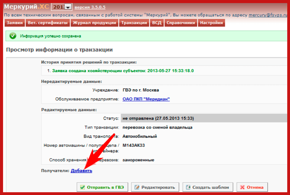Open ОАО ПКП "Меридиан" enterprise link
The image size is (290, 195).
tap(146, 99)
